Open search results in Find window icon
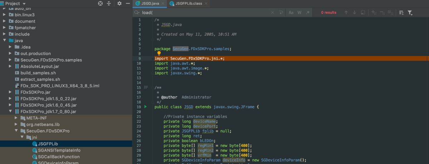 (401, 12)
